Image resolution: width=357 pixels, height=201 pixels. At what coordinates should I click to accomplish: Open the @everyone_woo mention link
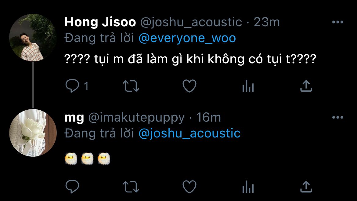coord(187,38)
